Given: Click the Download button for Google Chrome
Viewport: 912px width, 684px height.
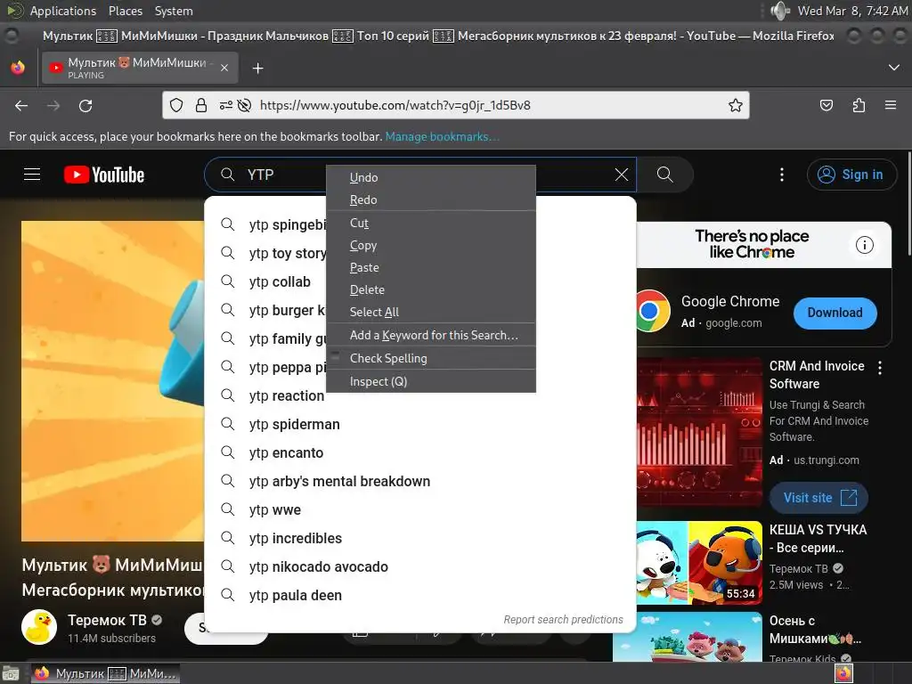Looking at the screenshot, I should [835, 313].
